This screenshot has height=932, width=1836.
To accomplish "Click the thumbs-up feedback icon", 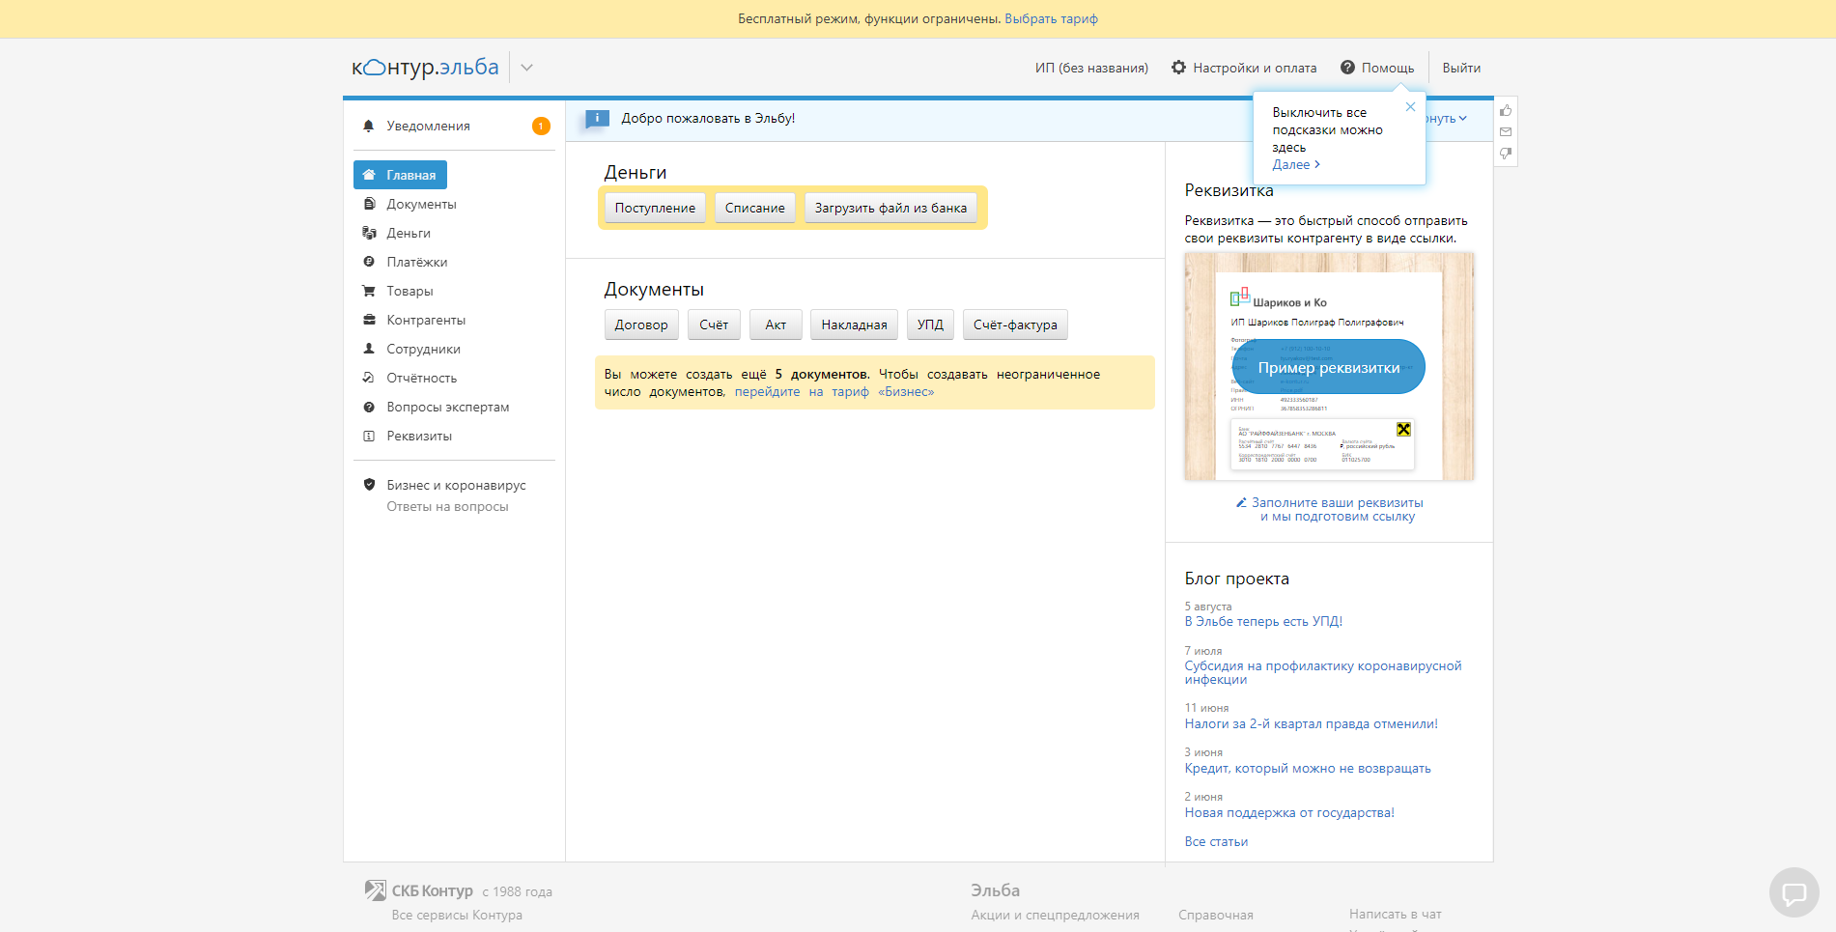I will 1506,110.
